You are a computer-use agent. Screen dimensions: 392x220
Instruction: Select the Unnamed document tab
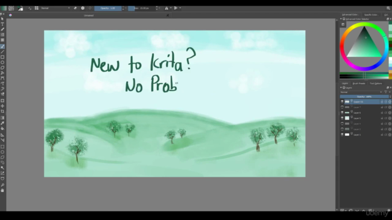pyautogui.click(x=88, y=15)
